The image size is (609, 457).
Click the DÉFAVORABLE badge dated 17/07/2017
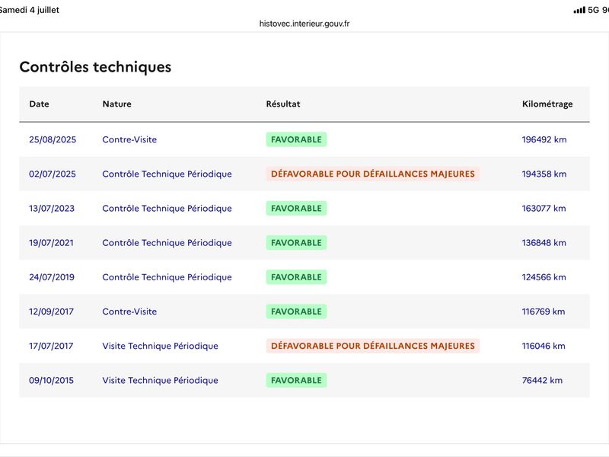pyautogui.click(x=373, y=346)
